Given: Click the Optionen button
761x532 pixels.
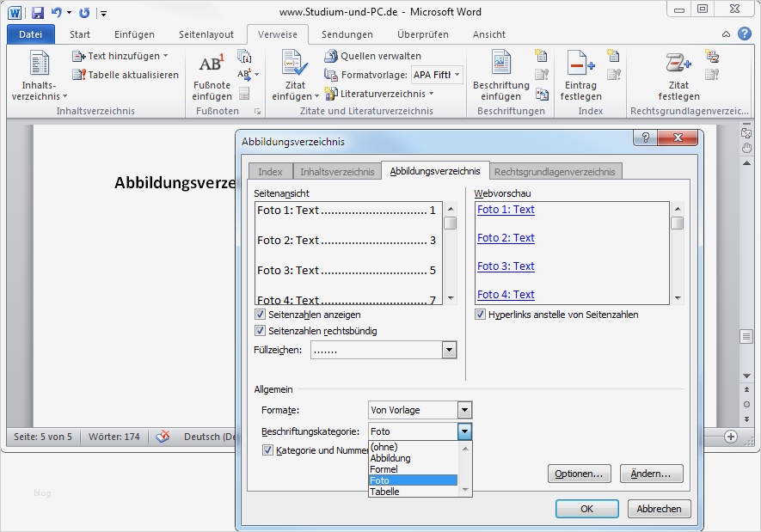Looking at the screenshot, I should 580,474.
